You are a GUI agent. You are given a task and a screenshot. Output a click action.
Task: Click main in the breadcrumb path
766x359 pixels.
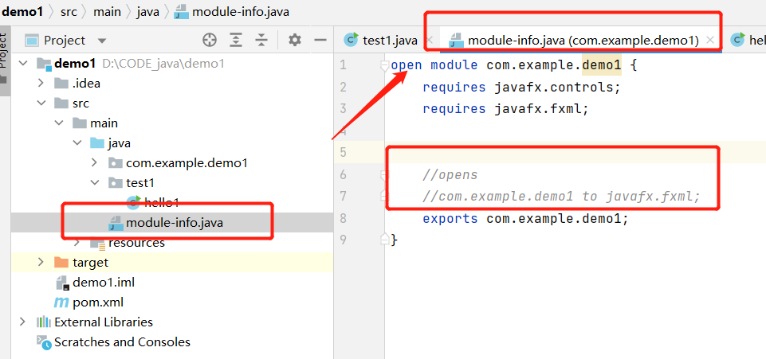pos(107,12)
